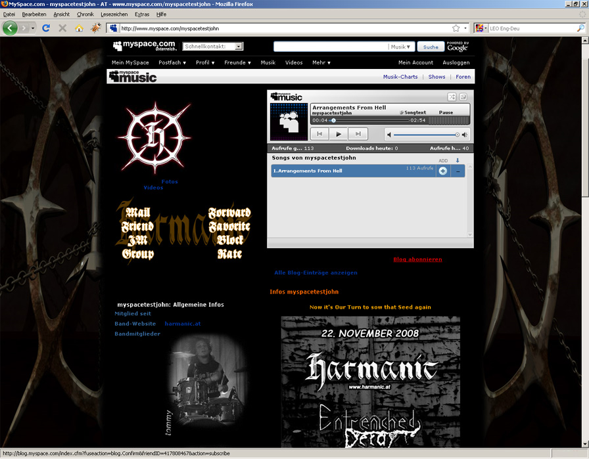Bookmark this page with the star icon
This screenshot has height=459, width=589.
tap(456, 28)
